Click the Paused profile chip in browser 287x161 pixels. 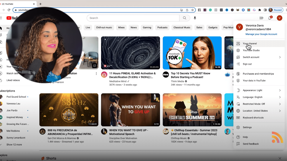[276, 10]
